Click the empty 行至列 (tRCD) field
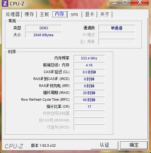Viewport: 151px width, 153px height. (89, 127)
